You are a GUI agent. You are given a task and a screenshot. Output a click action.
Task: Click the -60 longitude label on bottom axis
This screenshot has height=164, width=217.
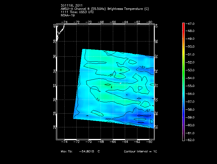150,142
